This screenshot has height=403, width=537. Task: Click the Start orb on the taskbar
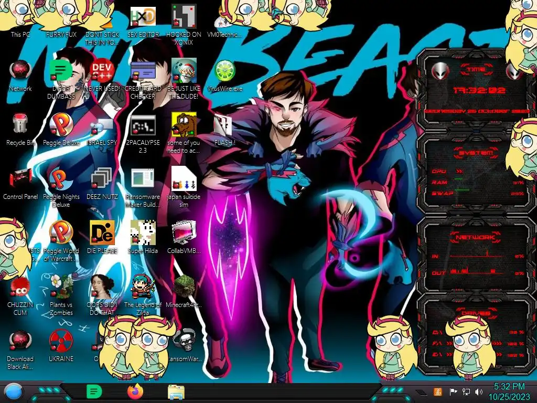pos(14,391)
